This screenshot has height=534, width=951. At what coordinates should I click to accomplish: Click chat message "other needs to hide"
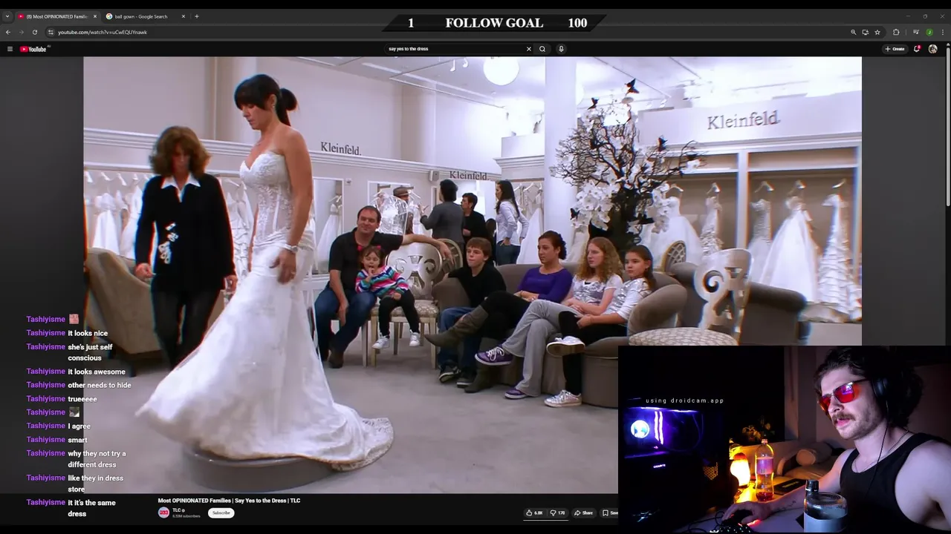(100, 385)
